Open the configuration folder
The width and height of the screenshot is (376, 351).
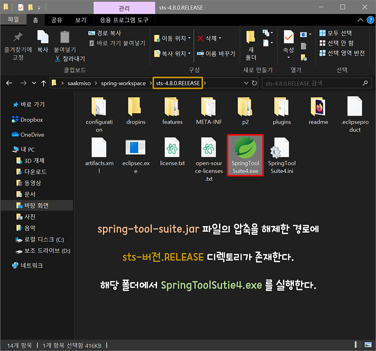(x=99, y=115)
